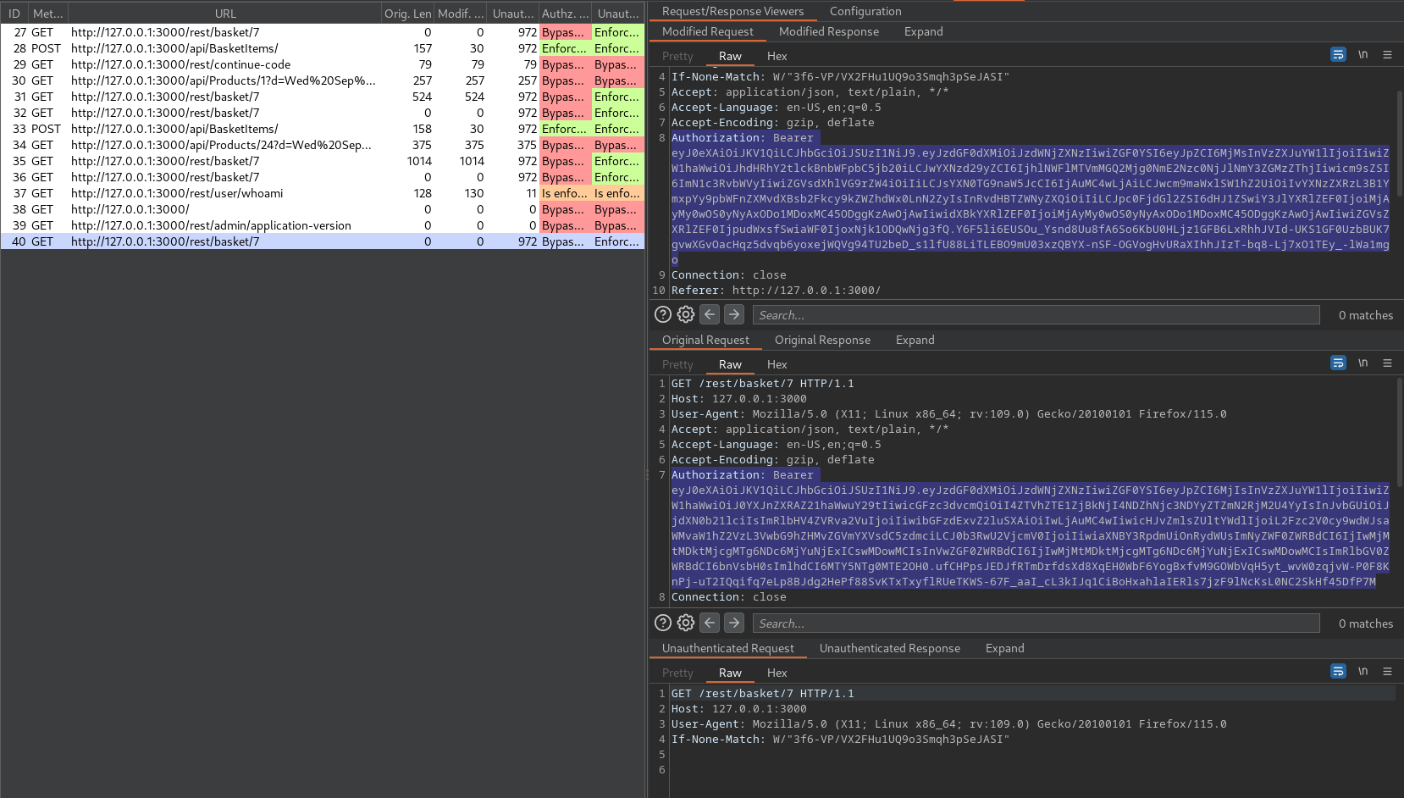
Task: Open help icon in Original Request search bar
Action: [x=663, y=623]
